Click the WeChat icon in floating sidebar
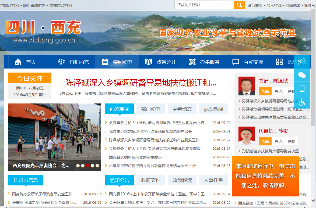 click(302, 75)
